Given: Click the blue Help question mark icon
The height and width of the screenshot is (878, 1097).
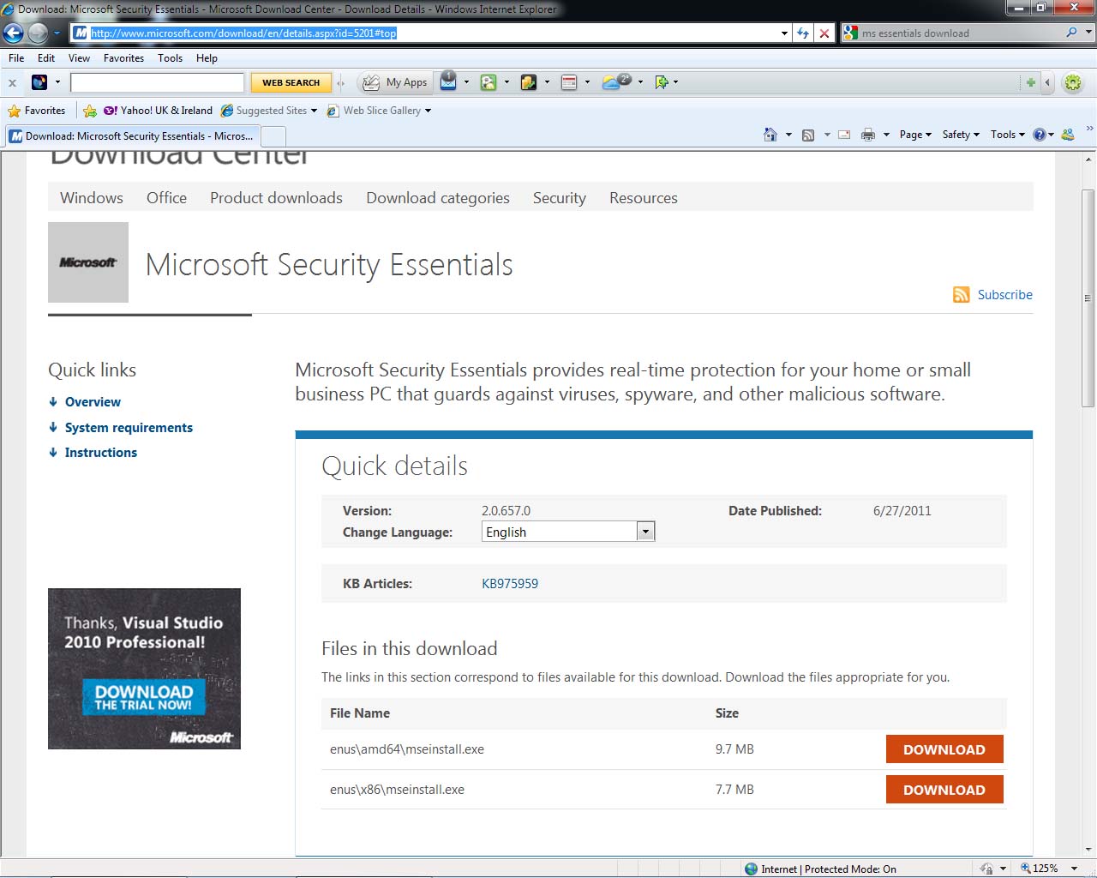Looking at the screenshot, I should pos(1040,135).
